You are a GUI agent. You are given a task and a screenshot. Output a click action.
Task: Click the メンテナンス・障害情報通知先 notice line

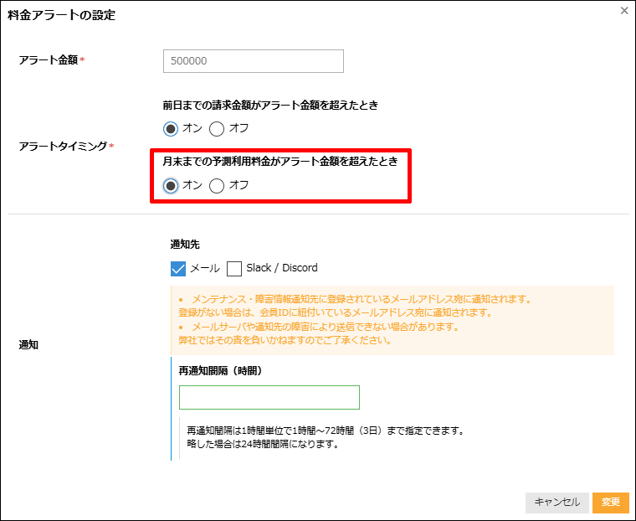click(362, 299)
